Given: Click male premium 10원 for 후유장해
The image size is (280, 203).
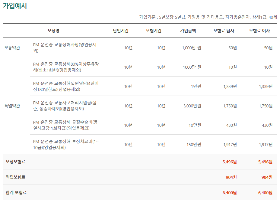Looking at the screenshot, I should tap(233, 67).
